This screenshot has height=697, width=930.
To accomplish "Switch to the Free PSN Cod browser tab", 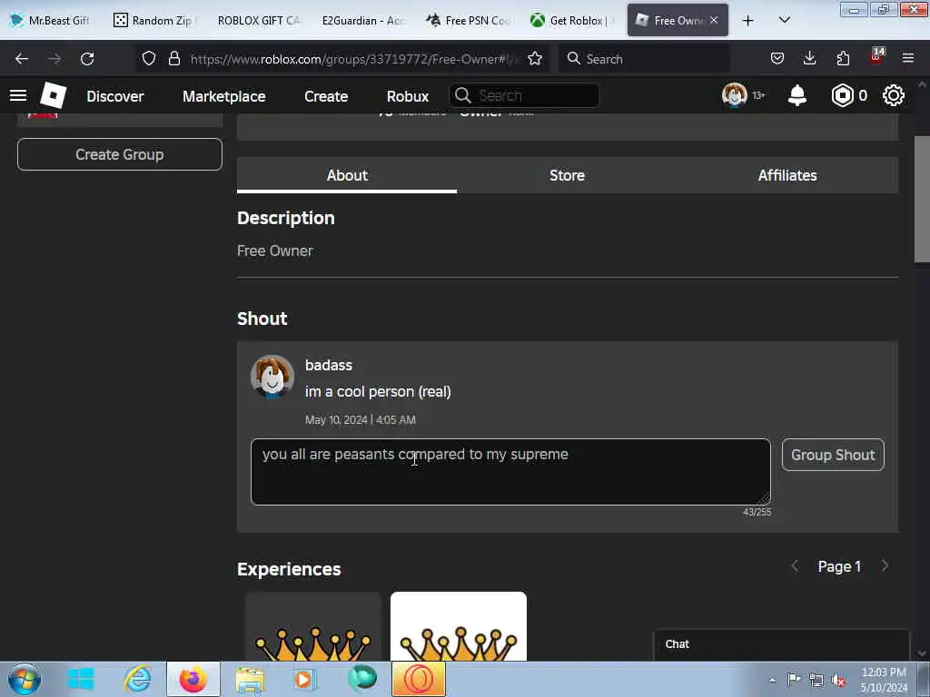I will click(468, 20).
